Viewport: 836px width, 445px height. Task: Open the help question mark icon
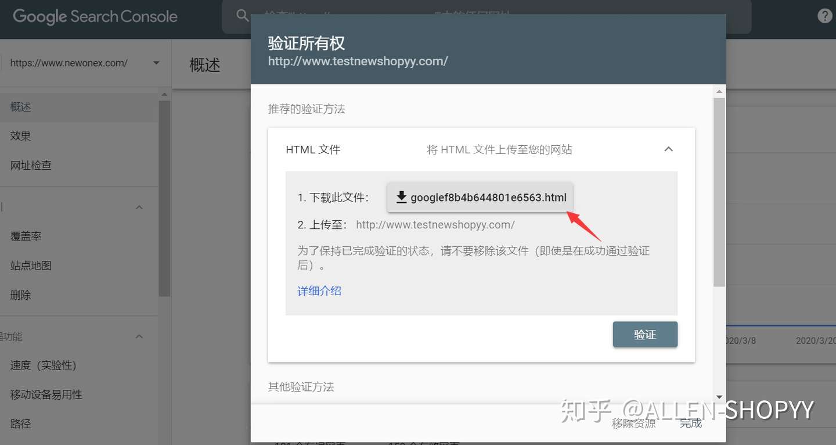click(824, 16)
